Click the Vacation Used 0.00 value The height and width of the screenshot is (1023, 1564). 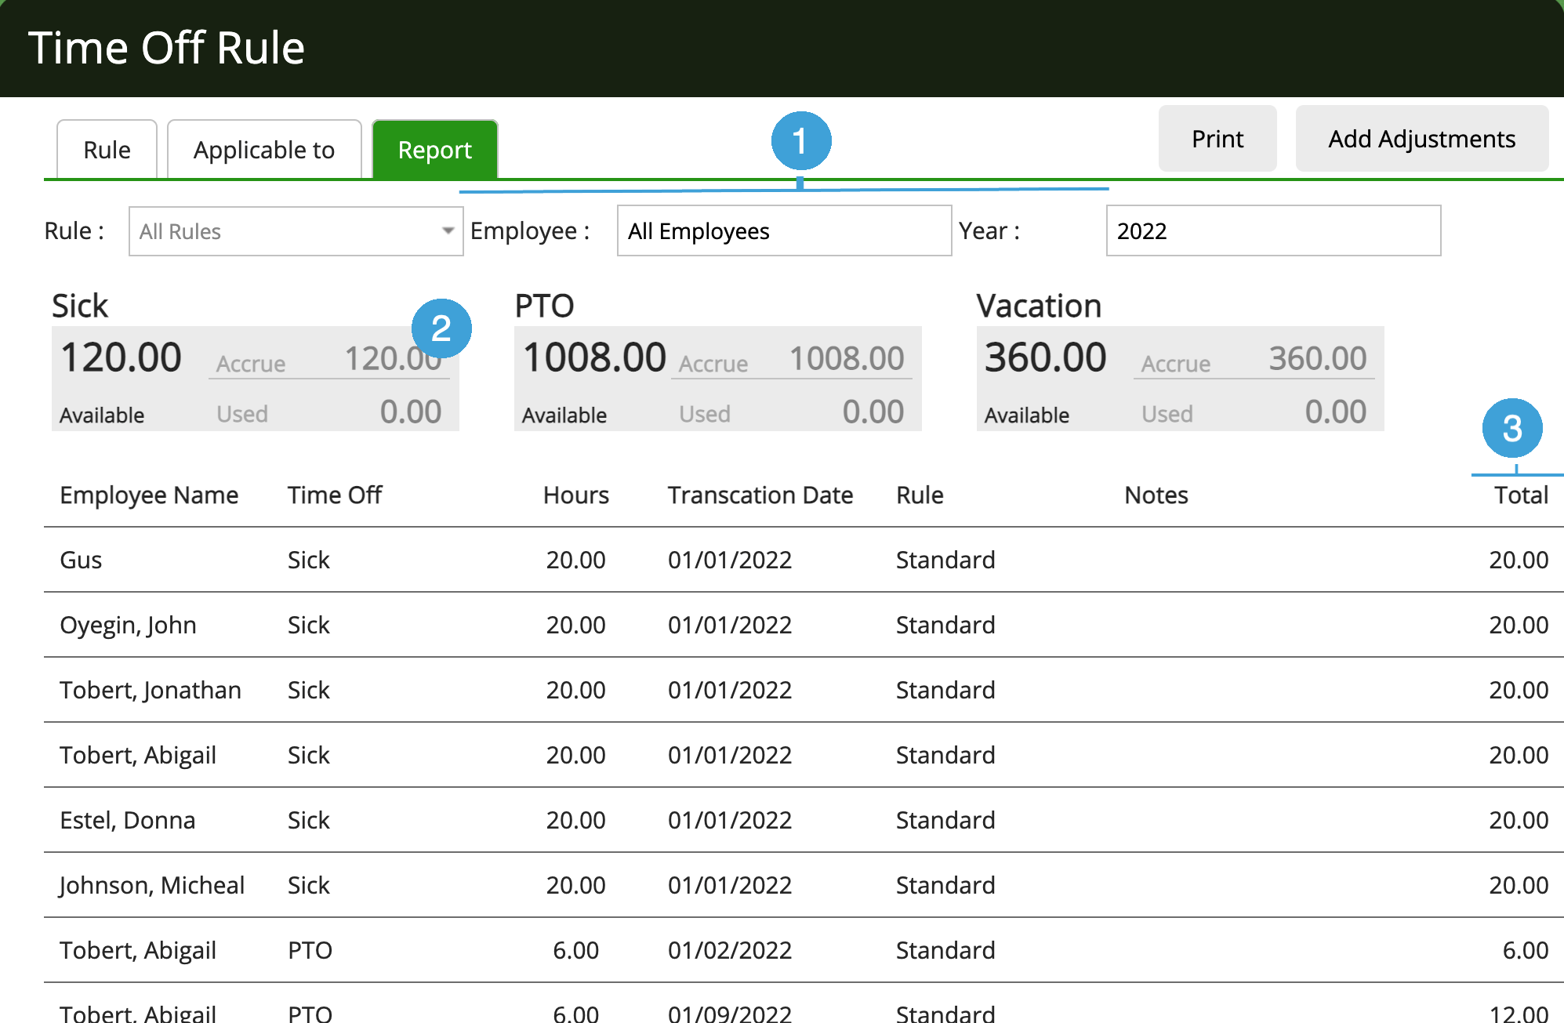click(1336, 412)
